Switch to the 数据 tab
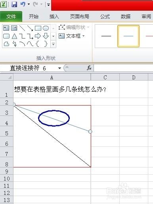Screen dimensions: 153x204 [x=125, y=17]
